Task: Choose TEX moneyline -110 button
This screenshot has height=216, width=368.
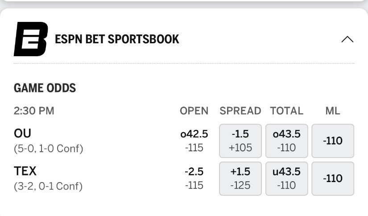Action: point(333,179)
